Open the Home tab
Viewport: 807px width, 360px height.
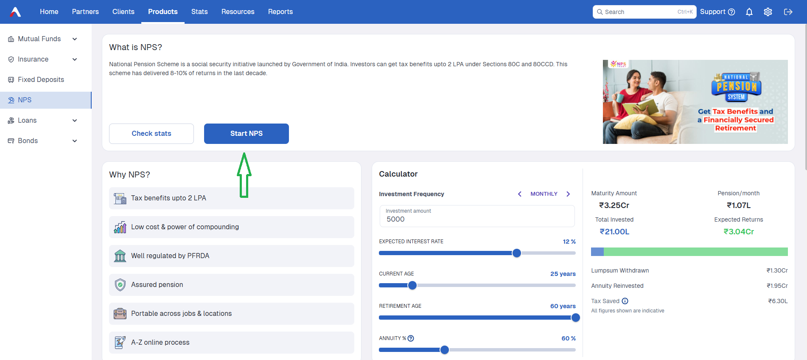click(x=49, y=12)
